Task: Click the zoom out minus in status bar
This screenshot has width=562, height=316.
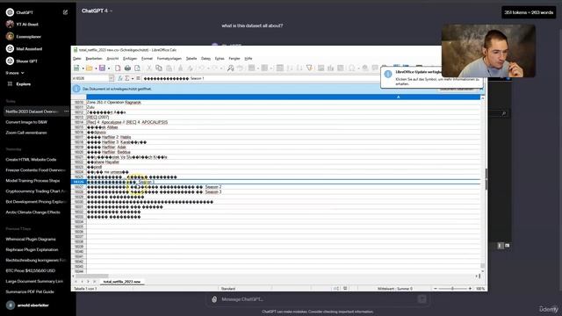Action: tap(436, 289)
